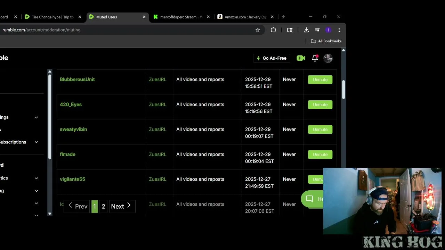Open the Rumble notifications bell
Screen dimensions: 445x250
point(315,58)
